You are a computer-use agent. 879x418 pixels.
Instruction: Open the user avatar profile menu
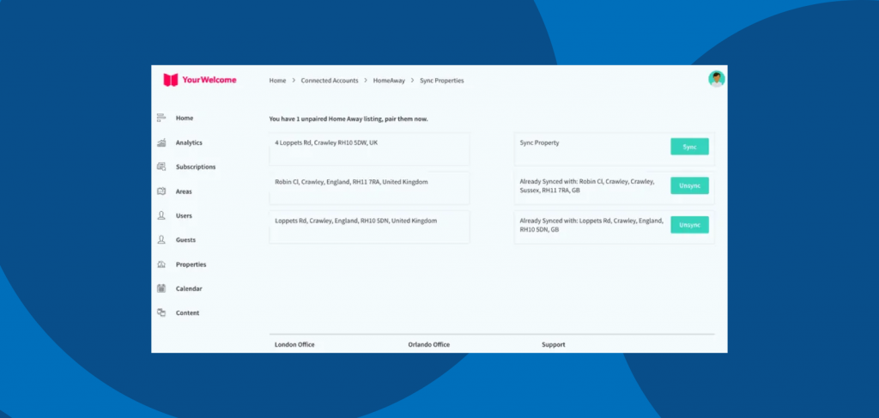(716, 79)
